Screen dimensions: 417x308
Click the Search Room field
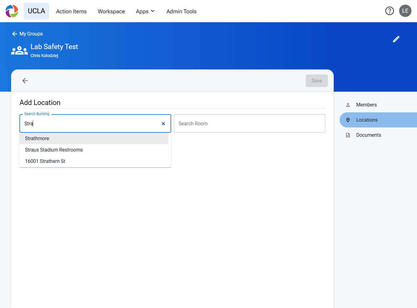tap(250, 124)
